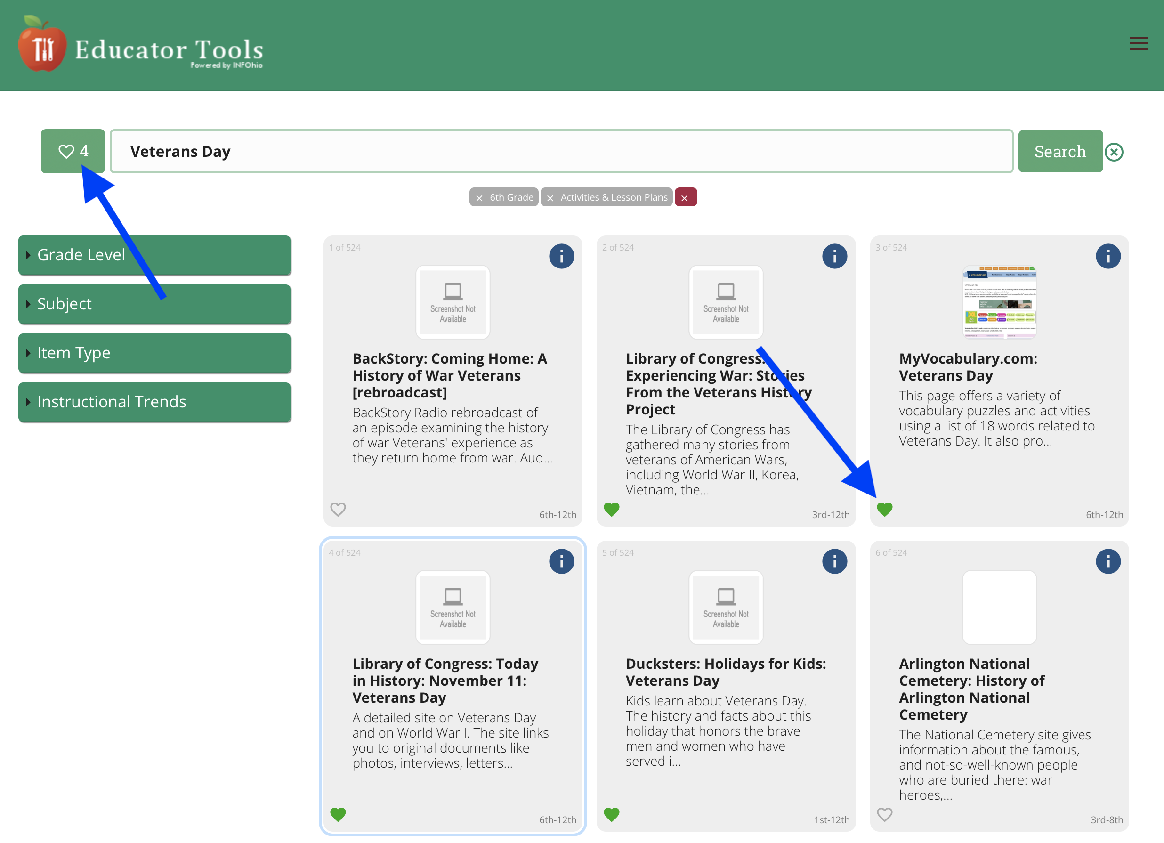The height and width of the screenshot is (843, 1164).
Task: Favorite the BackStory: Coming Home resource
Action: pos(338,509)
